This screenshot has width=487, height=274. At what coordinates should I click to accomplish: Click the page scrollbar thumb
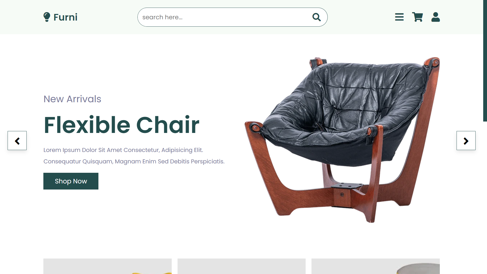click(x=485, y=61)
